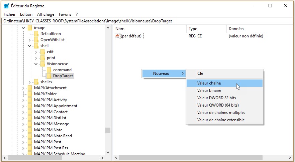This screenshot has width=295, height=162.
Task: Open the Affichage menu
Action: coord(45,14)
